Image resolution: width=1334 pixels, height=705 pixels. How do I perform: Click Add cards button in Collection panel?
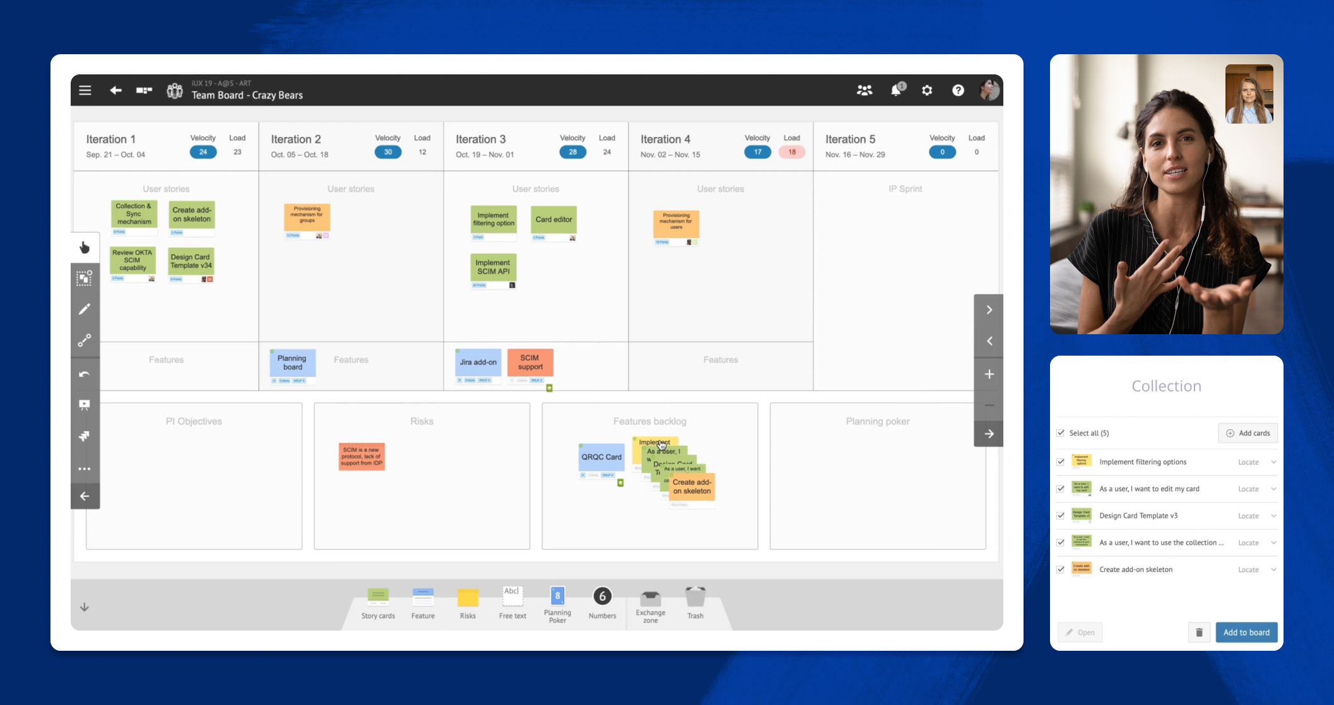(1248, 433)
